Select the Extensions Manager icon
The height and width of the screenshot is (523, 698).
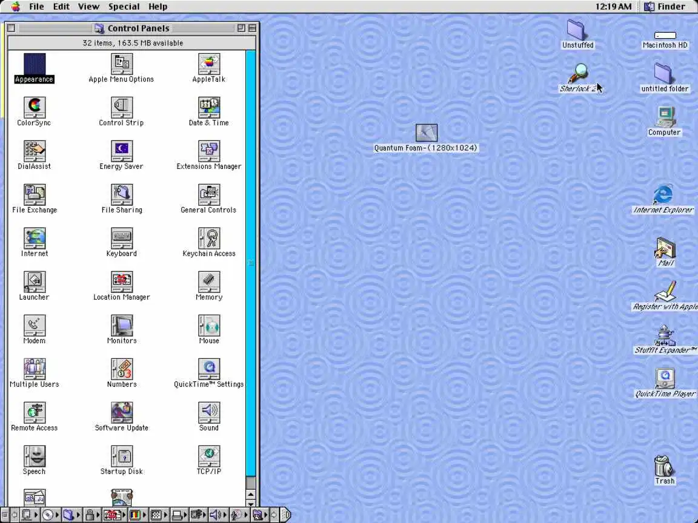[x=209, y=151]
